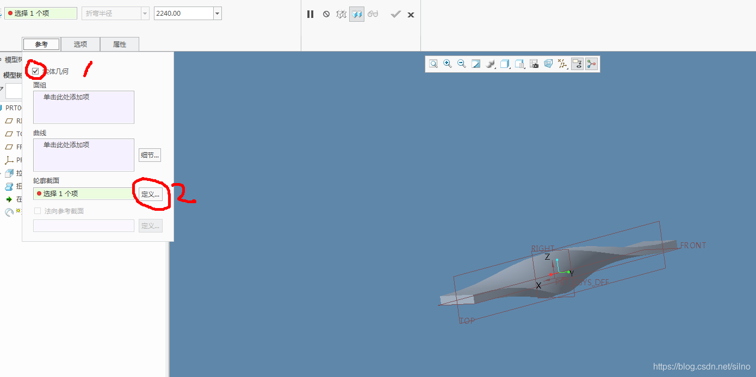This screenshot has width=756, height=377.
Task: Click the Refit view icon
Action: (x=433, y=64)
